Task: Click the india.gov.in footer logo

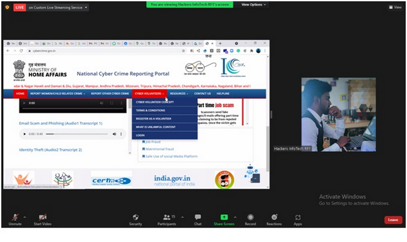Action: tap(174, 181)
